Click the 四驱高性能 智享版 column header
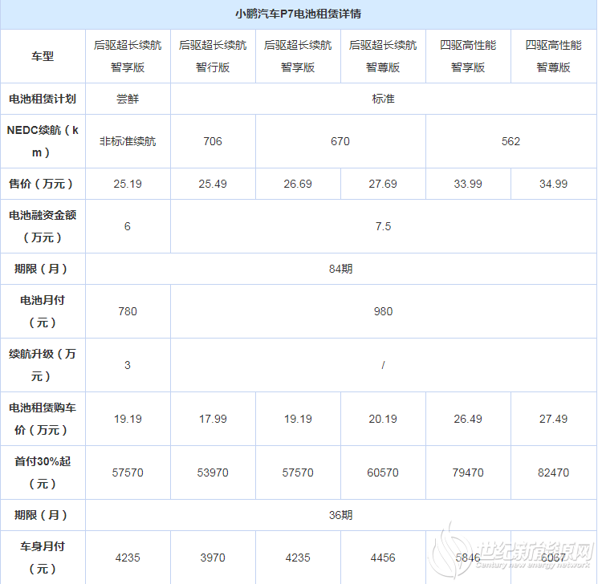 click(x=468, y=56)
